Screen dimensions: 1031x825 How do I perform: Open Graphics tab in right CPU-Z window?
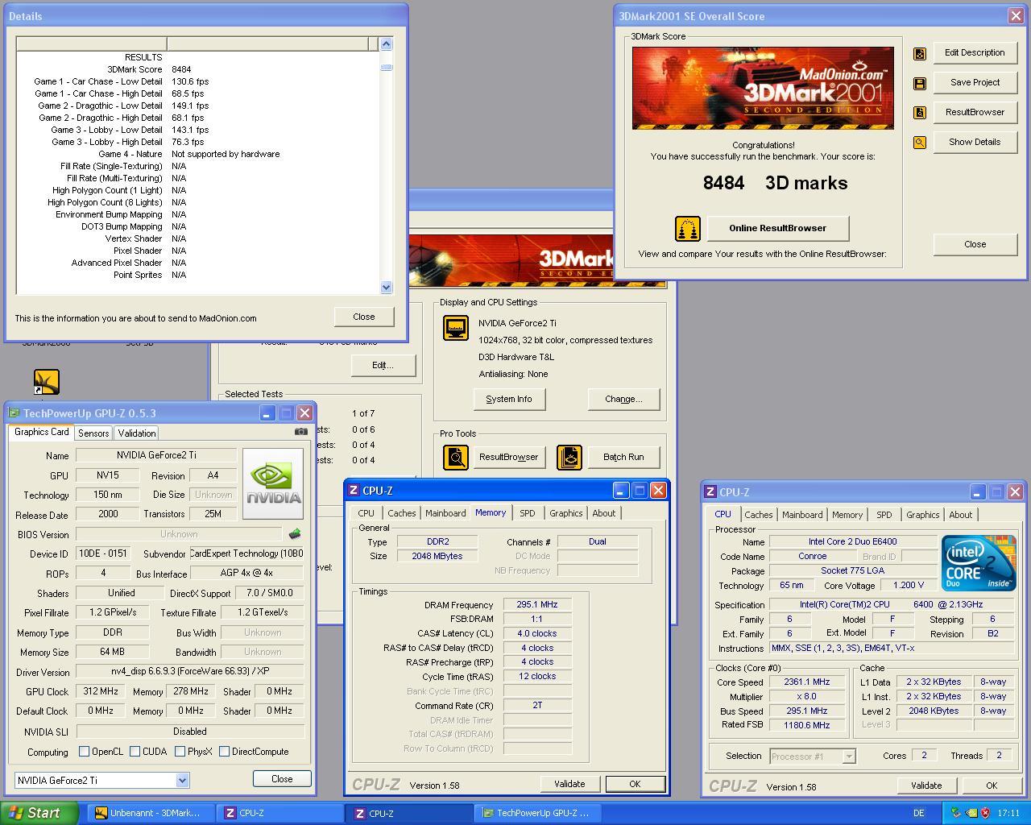point(922,515)
